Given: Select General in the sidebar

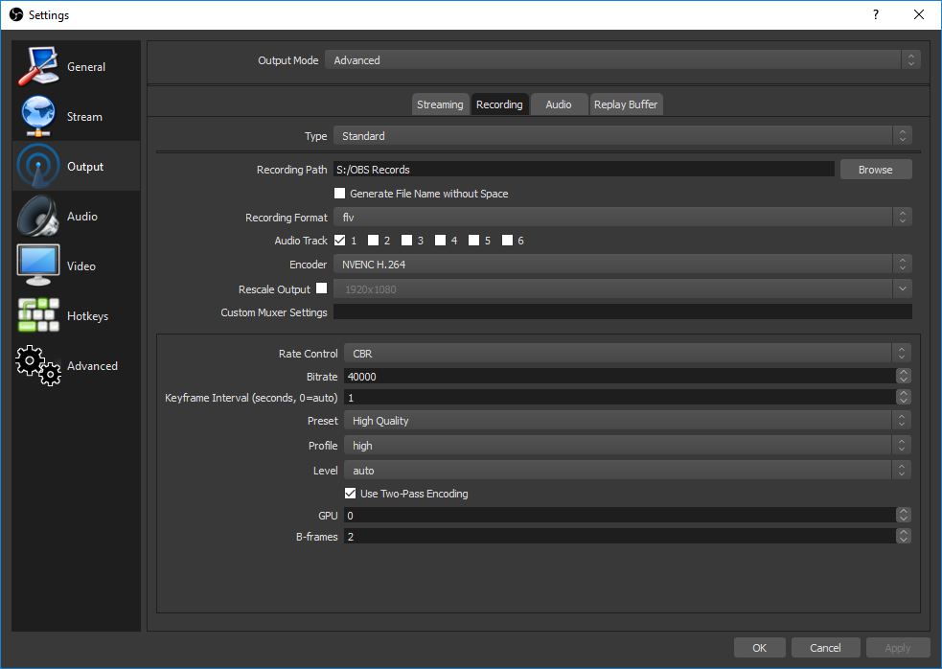Looking at the screenshot, I should tap(86, 67).
